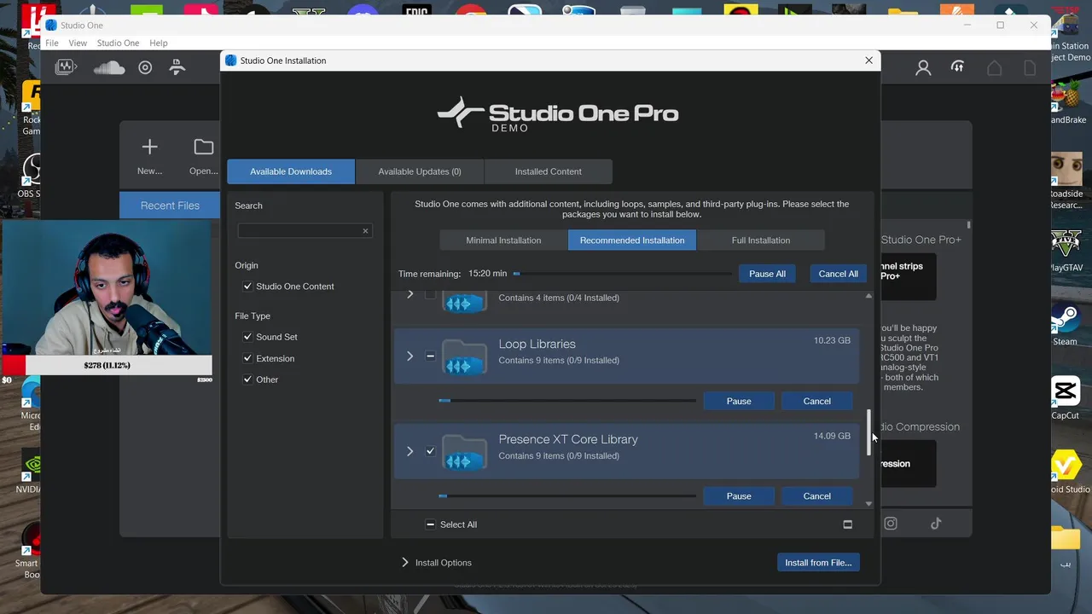This screenshot has height=614, width=1092.
Task: Click the Loop Libraries download progress bar
Action: [x=567, y=400]
